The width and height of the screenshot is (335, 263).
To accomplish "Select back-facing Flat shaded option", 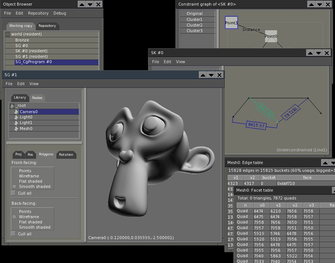I will [30, 222].
